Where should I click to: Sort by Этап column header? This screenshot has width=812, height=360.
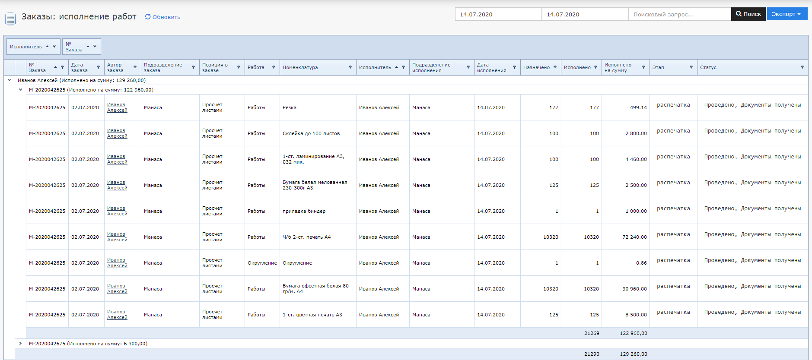click(658, 67)
